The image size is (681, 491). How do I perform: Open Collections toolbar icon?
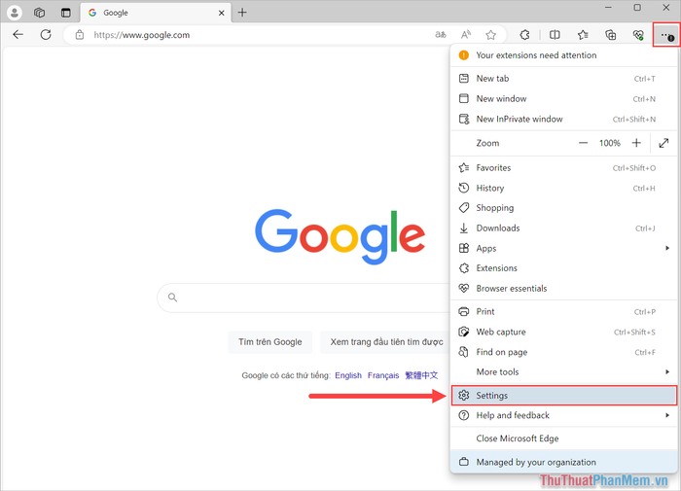[611, 35]
